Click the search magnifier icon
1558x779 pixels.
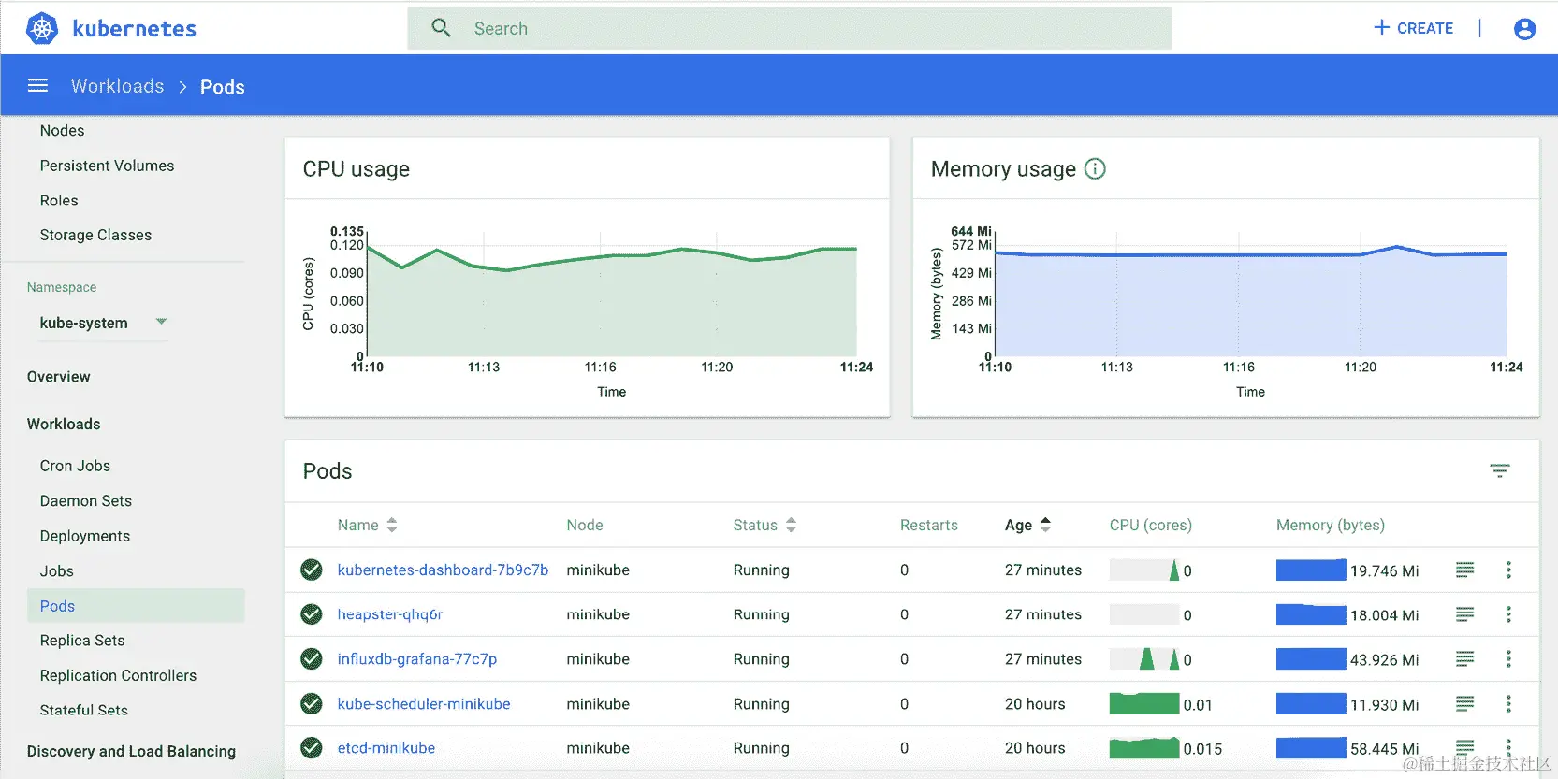[441, 28]
